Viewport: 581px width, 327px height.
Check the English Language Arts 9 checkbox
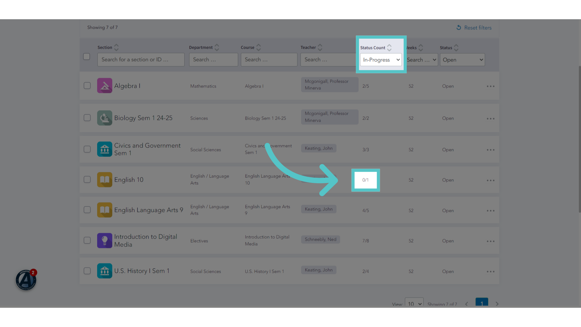(x=87, y=210)
